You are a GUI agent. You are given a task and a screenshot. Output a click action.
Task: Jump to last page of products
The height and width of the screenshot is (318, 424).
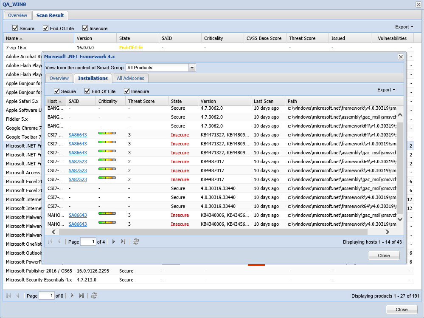(x=81, y=295)
